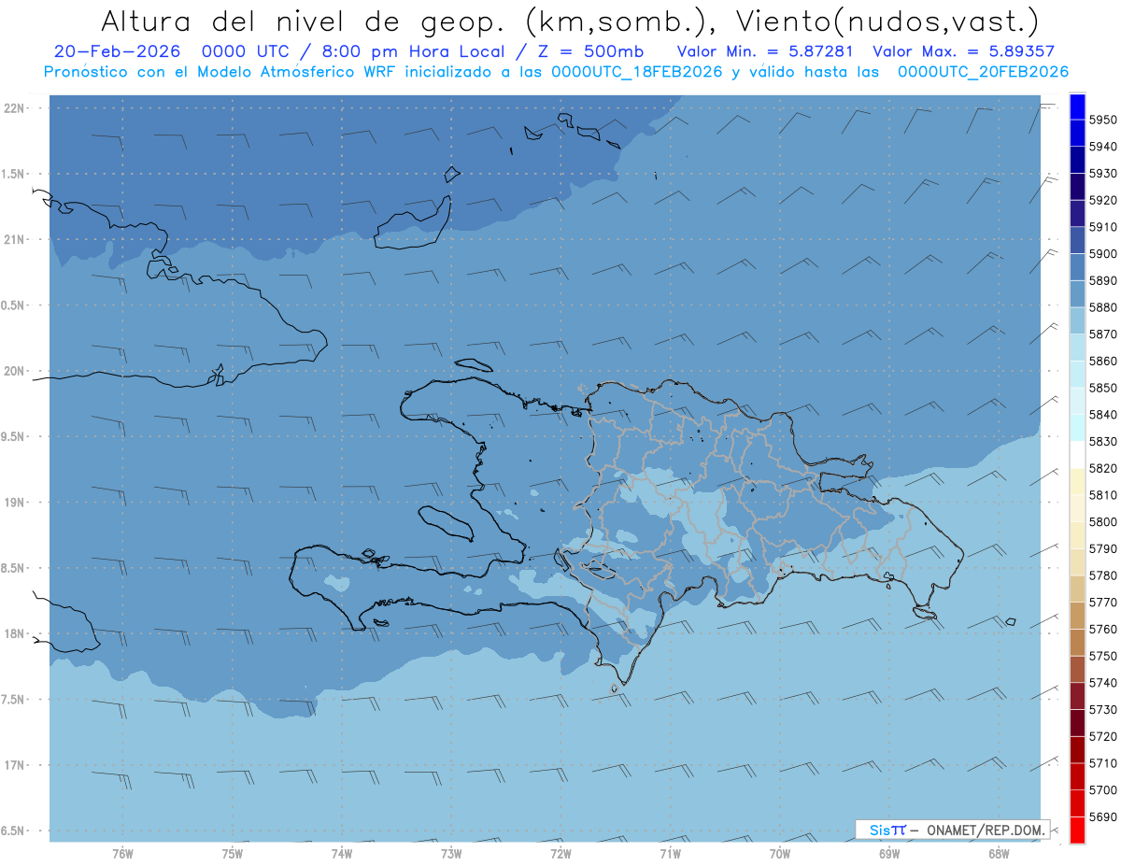Image resolution: width=1121 pixels, height=866 pixels.
Task: Click the '20N' latitude label
Action: [x=14, y=371]
